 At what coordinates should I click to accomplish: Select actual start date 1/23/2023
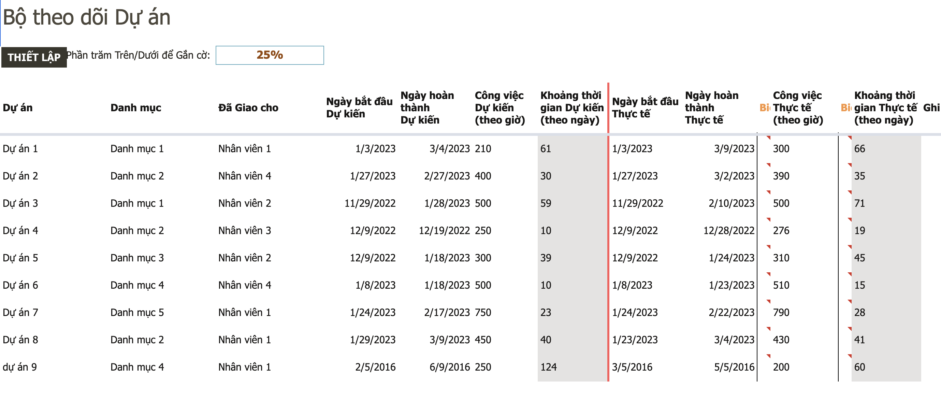pos(635,340)
